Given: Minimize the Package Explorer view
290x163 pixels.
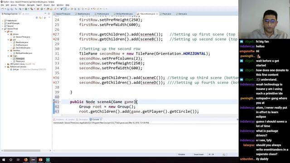Looking at the screenshot, I should (45, 13).
